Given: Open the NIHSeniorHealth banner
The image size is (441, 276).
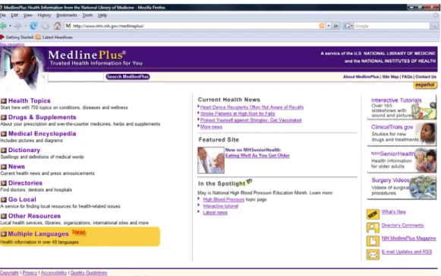Looking at the screenshot, I should pos(402,160).
